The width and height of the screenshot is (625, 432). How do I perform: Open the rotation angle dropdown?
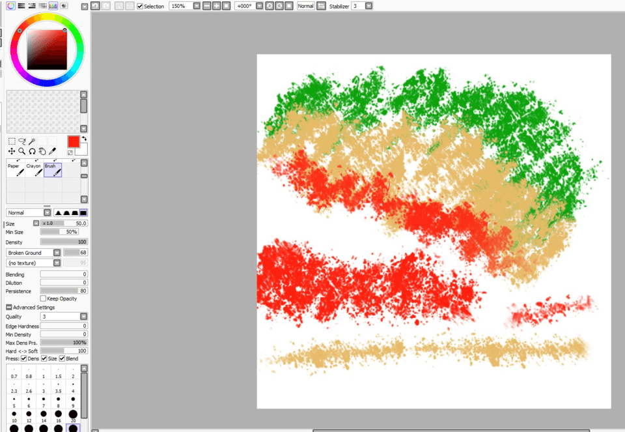coord(259,6)
